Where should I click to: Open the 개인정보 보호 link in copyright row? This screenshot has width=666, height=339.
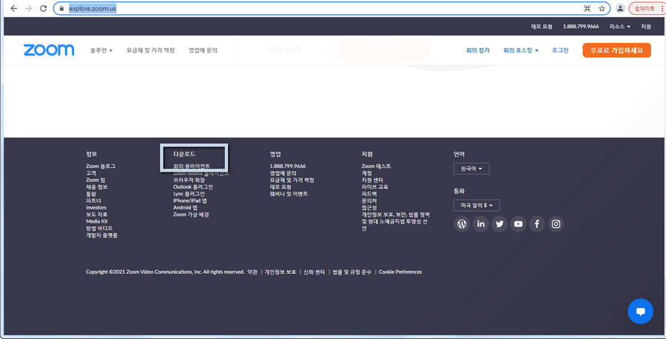[280, 272]
